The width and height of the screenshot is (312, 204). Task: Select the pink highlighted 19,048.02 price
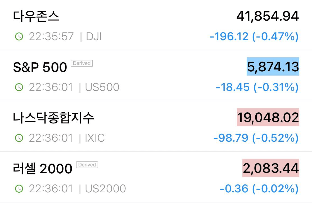268,117
